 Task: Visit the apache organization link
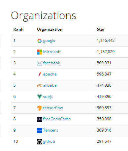(50, 74)
